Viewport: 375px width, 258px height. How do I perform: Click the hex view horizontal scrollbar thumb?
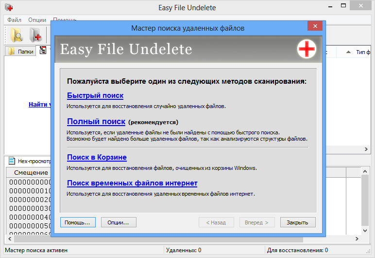(x=158, y=239)
